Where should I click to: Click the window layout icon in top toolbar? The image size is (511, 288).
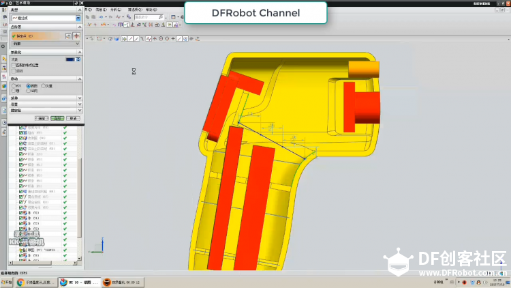click(x=173, y=17)
